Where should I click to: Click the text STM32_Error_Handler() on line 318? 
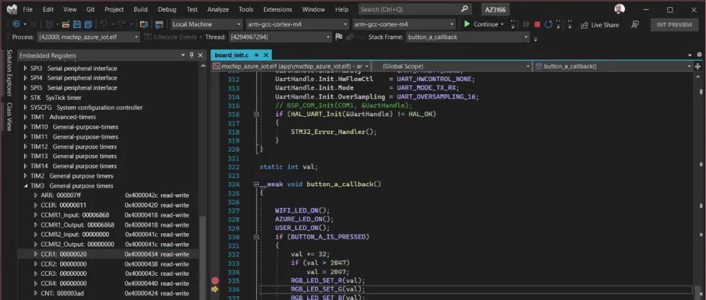(333, 132)
